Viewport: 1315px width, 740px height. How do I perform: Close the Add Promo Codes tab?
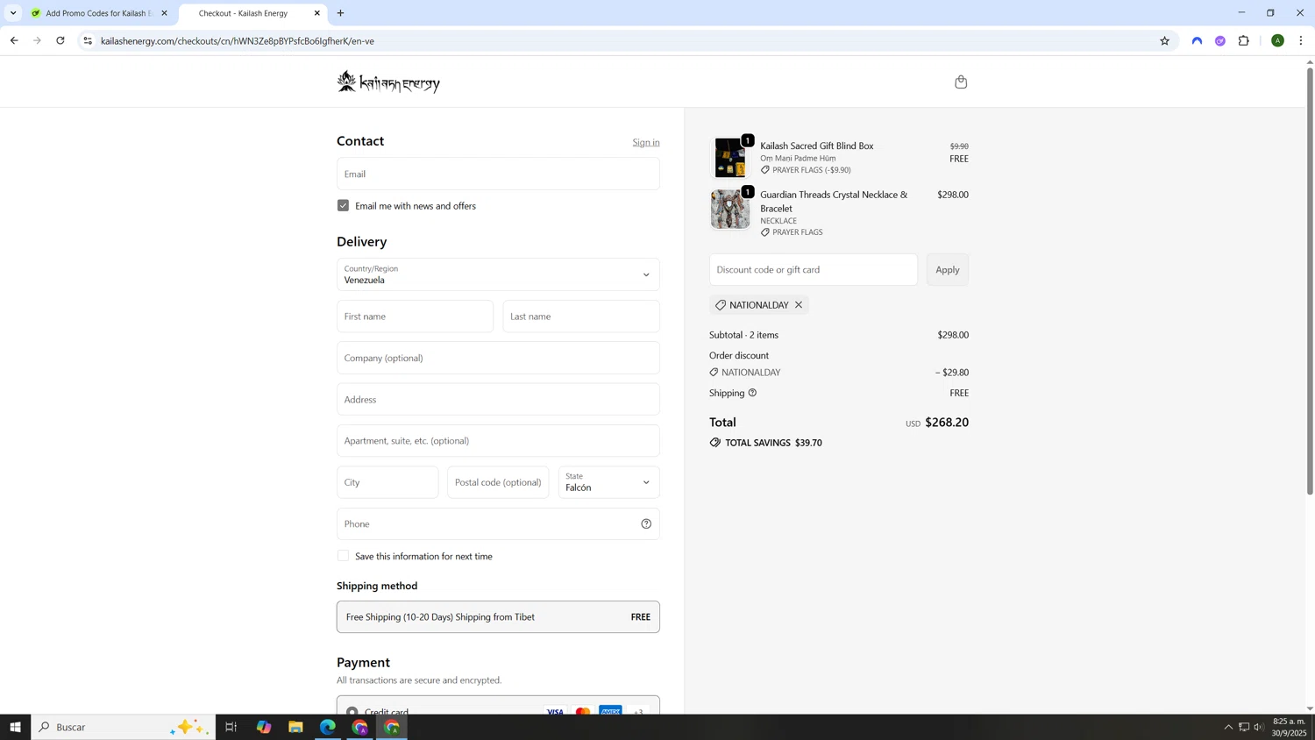(x=164, y=13)
